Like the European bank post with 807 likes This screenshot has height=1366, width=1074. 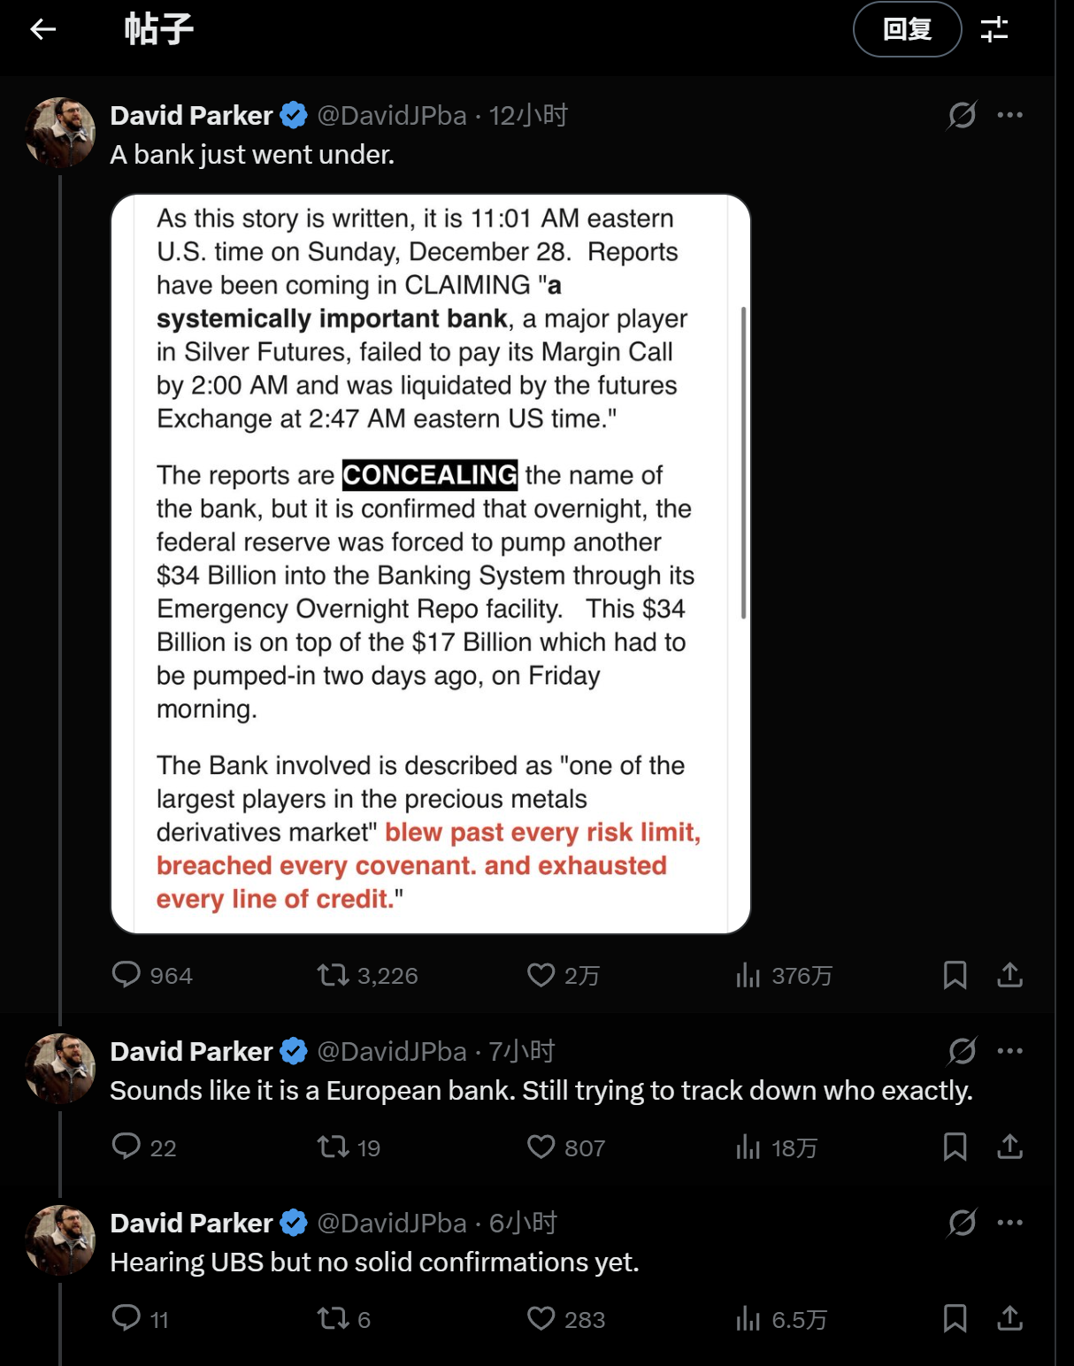click(x=541, y=1147)
